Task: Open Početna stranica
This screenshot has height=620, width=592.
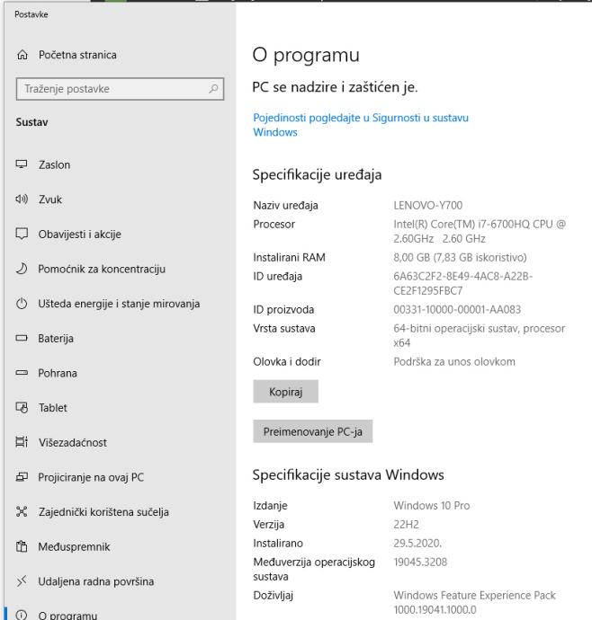Action: [x=77, y=55]
